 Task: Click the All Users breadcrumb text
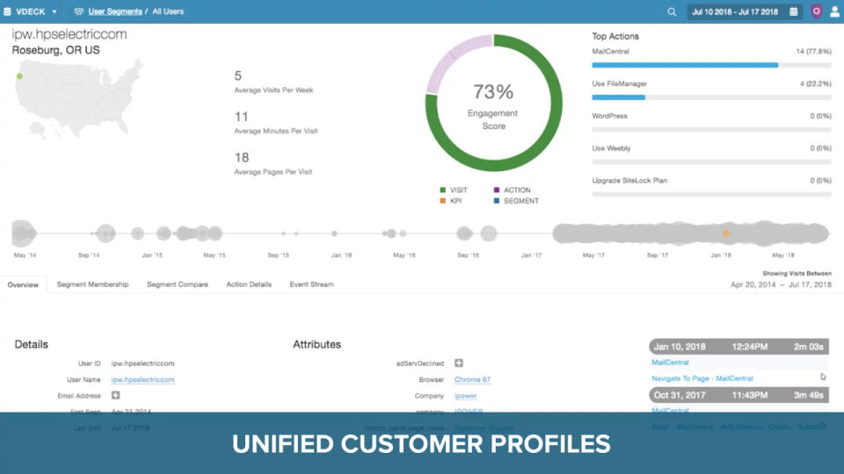coord(168,11)
